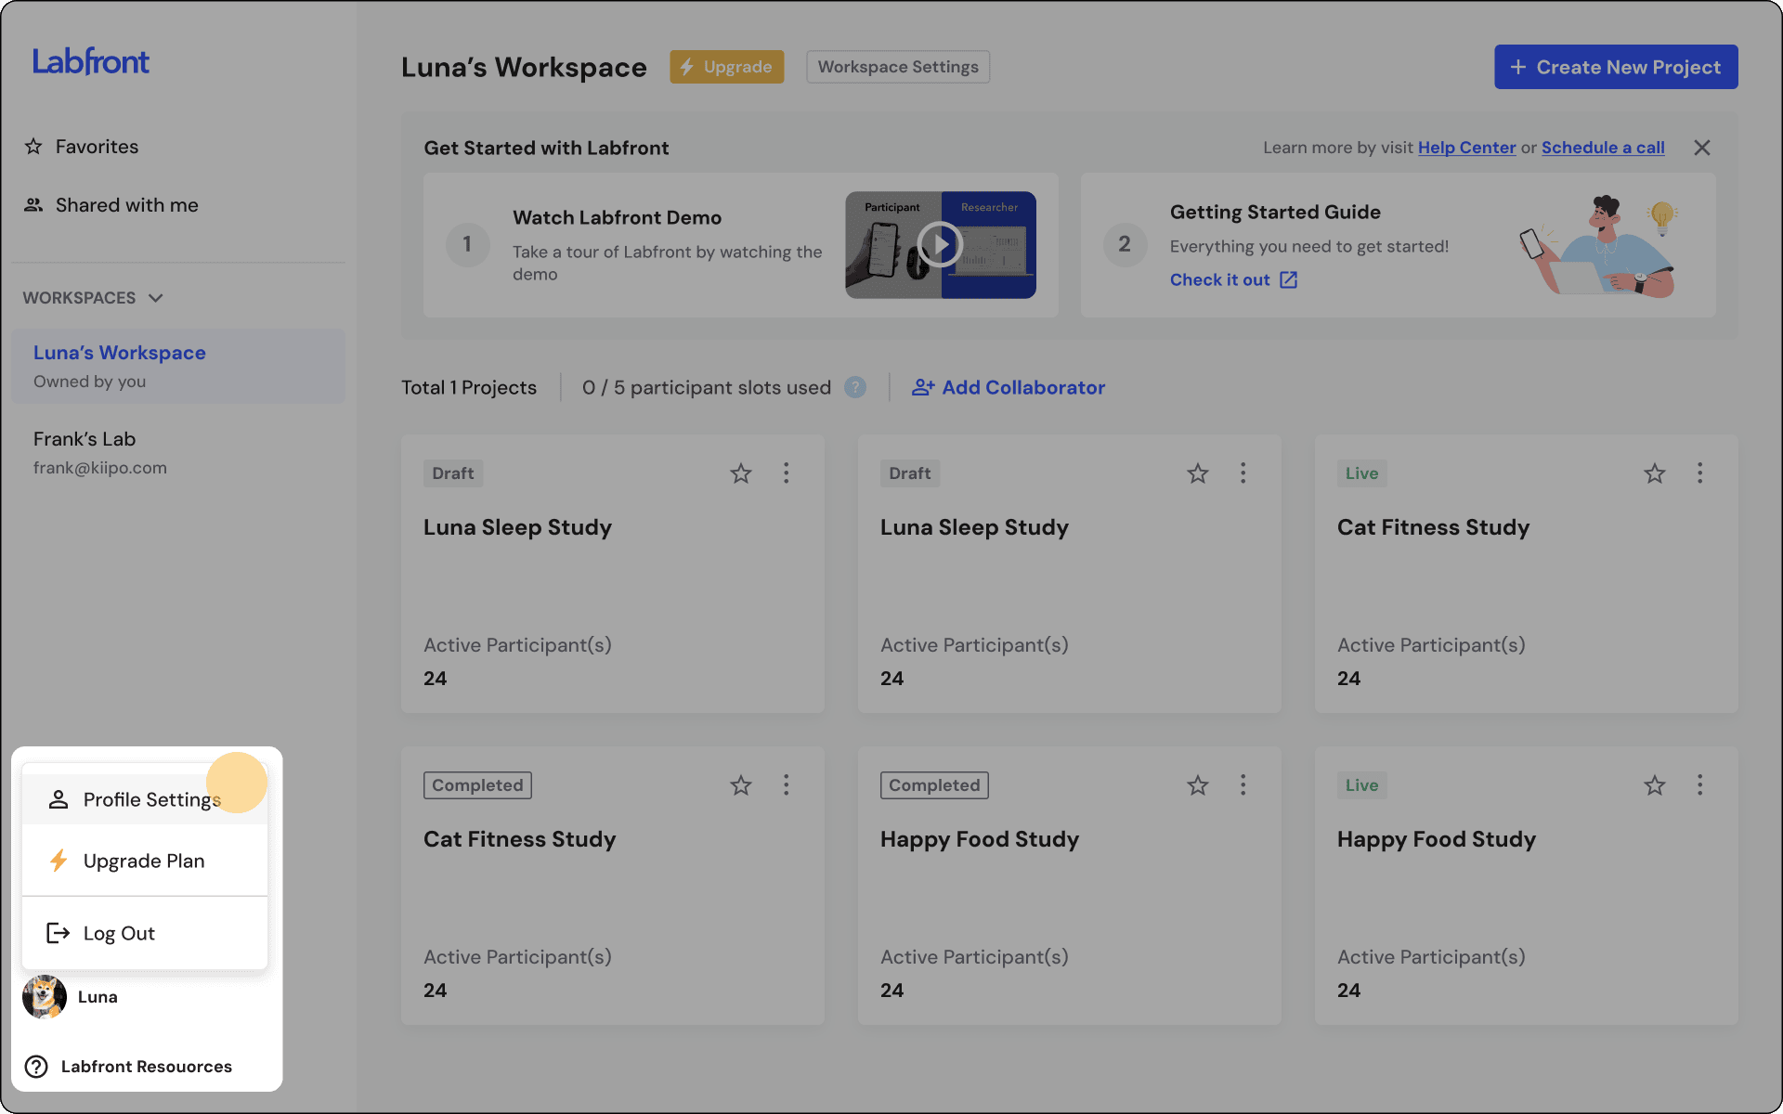
Task: Dismiss the Get Started banner
Action: (1701, 148)
